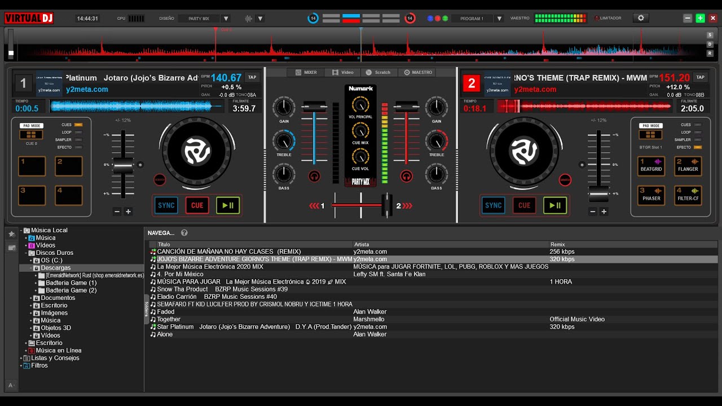Click deck 2 pad mode grid icon
Image resolution: width=722 pixels, height=406 pixels.
click(650, 135)
